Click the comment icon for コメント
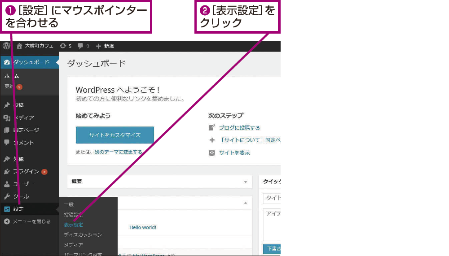449x256 pixels. click(7, 143)
